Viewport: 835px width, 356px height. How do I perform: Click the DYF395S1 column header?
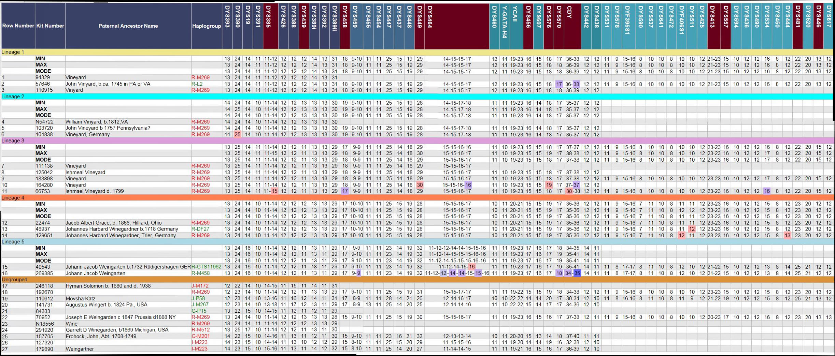coord(628,26)
